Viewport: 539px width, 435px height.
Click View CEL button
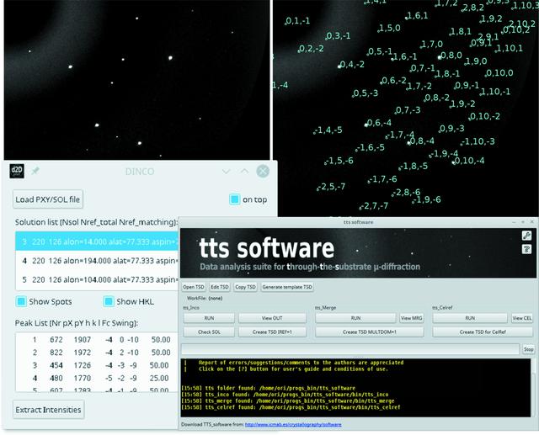(522, 318)
